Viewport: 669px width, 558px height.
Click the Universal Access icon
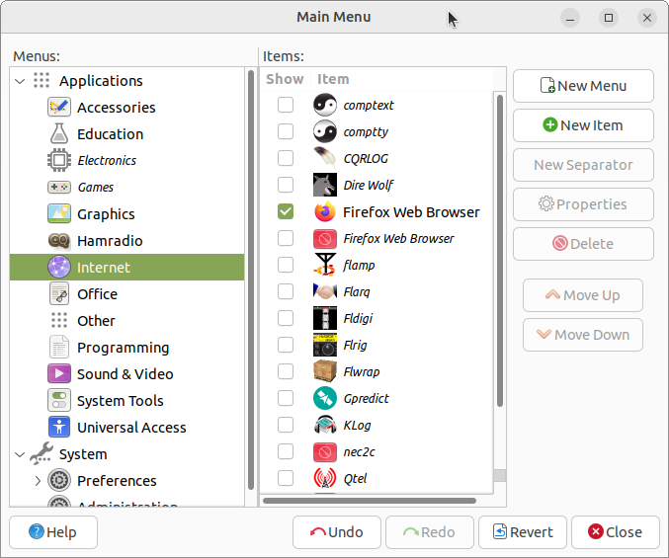pos(59,428)
